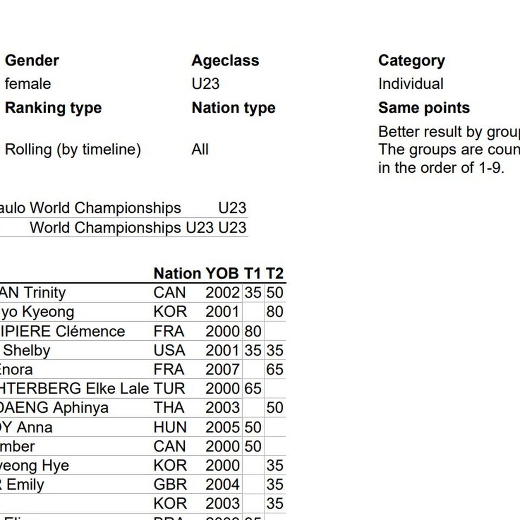The width and height of the screenshot is (520, 520).
Task: Click the T1 column header
Action: pos(253,274)
